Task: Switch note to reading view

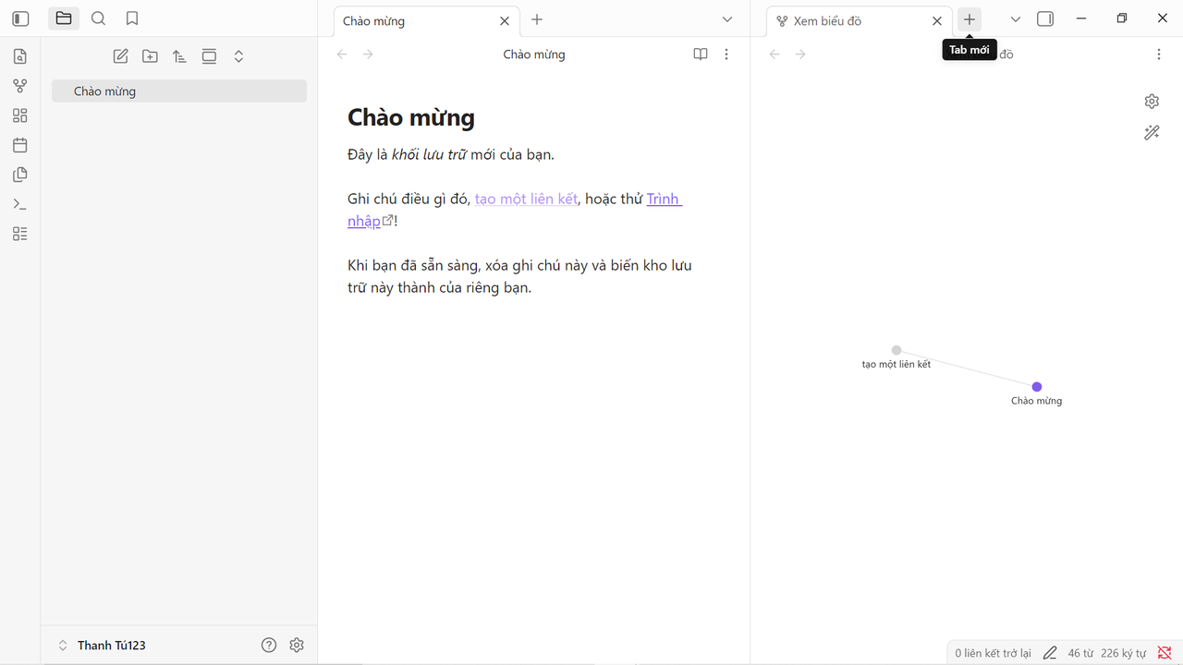Action: click(701, 54)
